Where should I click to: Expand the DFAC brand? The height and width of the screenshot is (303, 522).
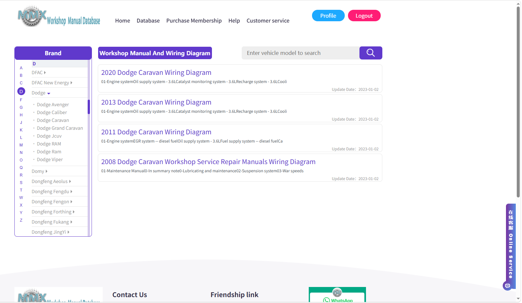(x=39, y=73)
